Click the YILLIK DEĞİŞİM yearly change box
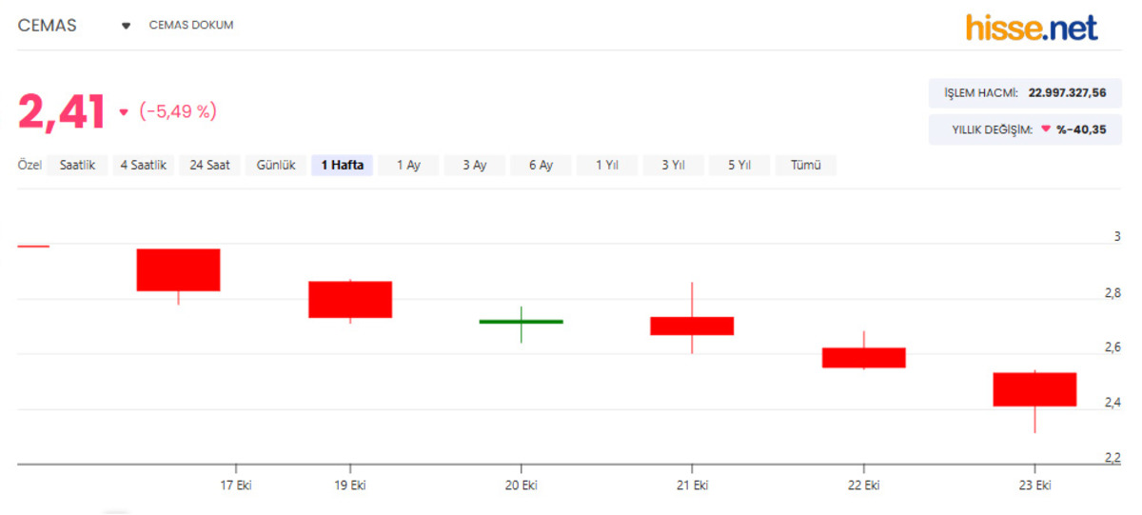The width and height of the screenshot is (1142, 515). click(1024, 129)
